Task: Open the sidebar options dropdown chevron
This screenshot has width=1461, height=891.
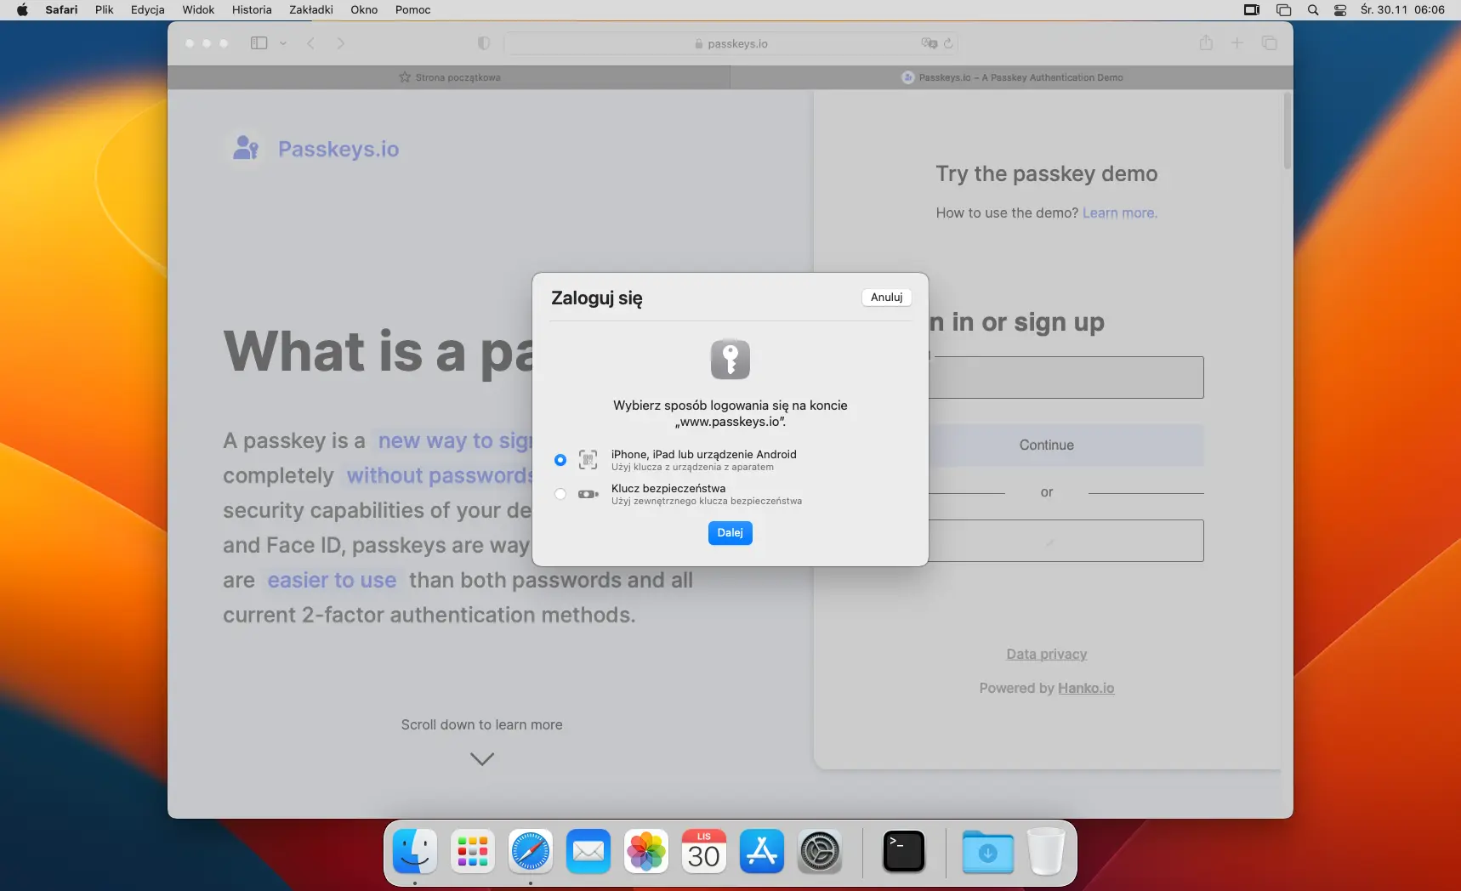Action: click(x=283, y=43)
